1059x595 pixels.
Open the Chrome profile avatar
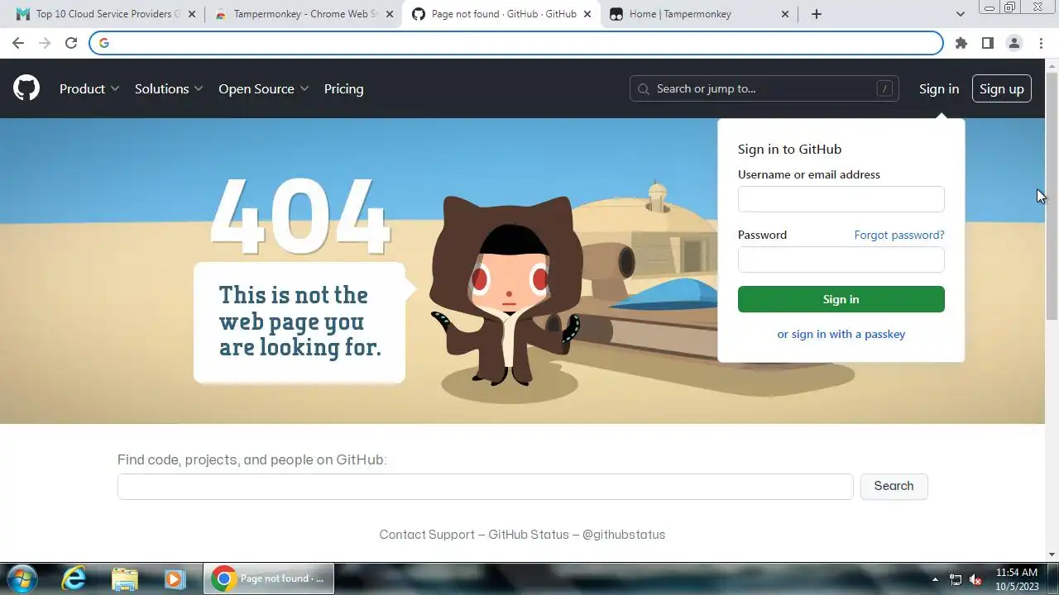click(x=1013, y=43)
